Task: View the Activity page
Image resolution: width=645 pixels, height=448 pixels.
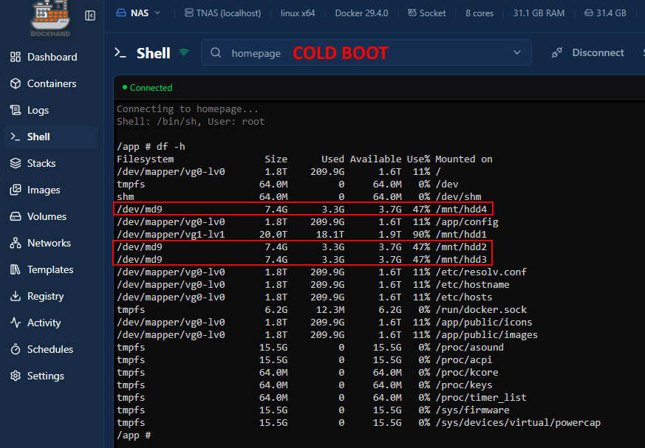Action: pyautogui.click(x=50, y=323)
